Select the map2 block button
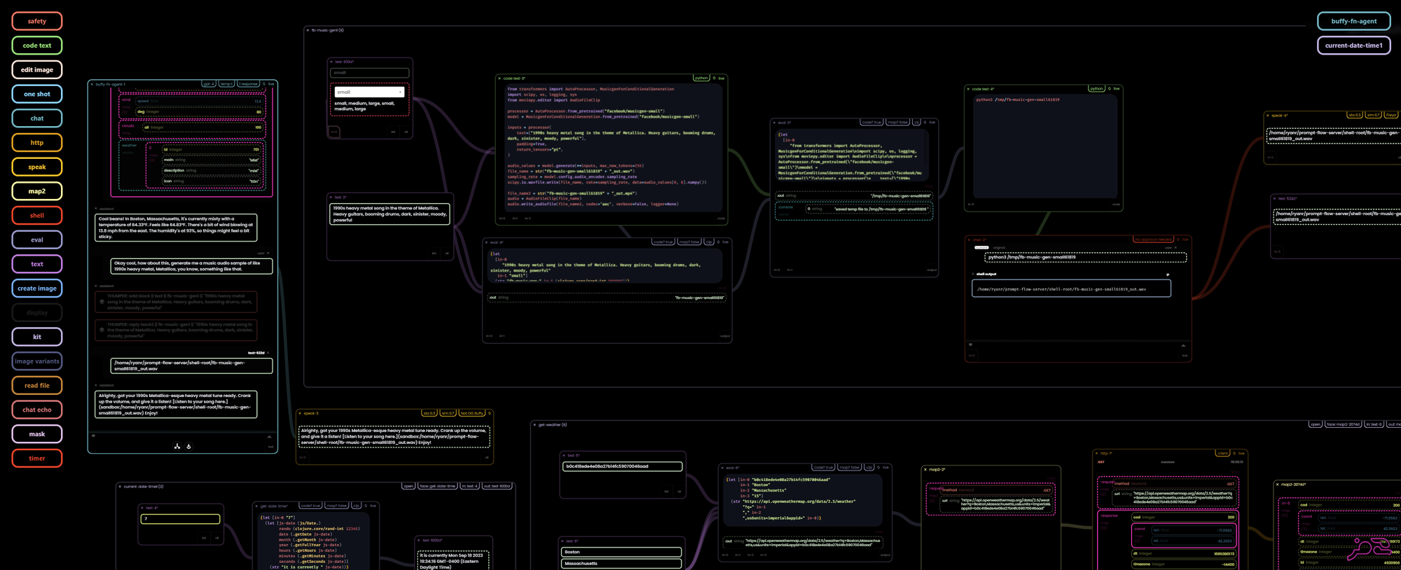Image resolution: width=1401 pixels, height=570 pixels. 37,191
